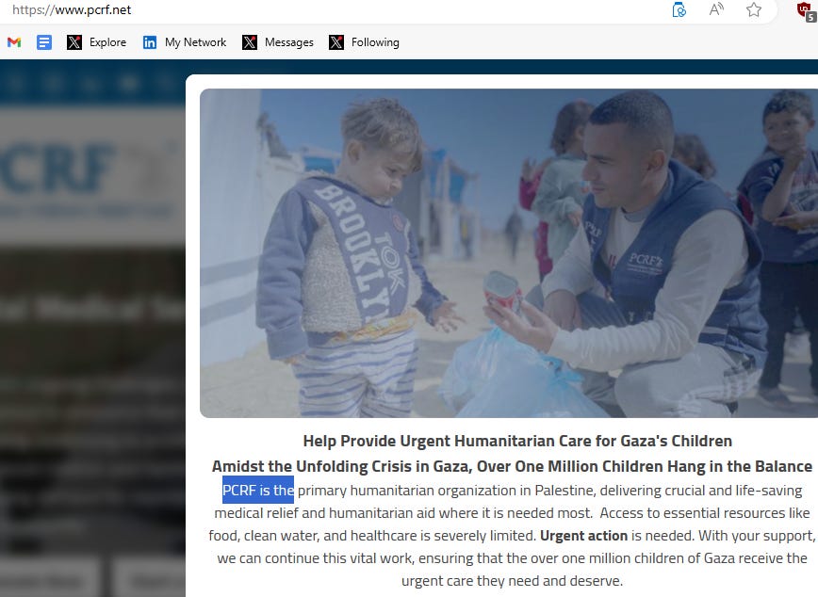Image resolution: width=818 pixels, height=597 pixels.
Task: Click the 'Amidst the Unfolding Crisis in Gaza' subheading
Action: pyautogui.click(x=512, y=466)
